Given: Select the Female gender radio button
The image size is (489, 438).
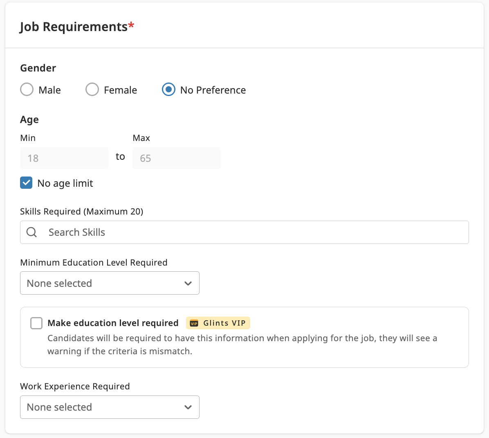Looking at the screenshot, I should pos(92,89).
